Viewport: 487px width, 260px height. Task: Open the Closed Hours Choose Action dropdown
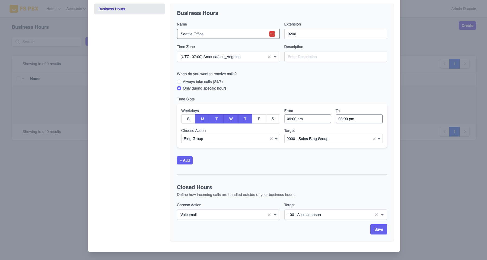(275, 215)
